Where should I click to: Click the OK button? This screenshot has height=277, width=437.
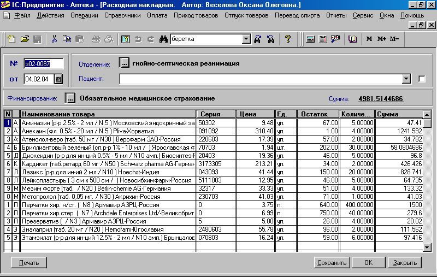368,262
